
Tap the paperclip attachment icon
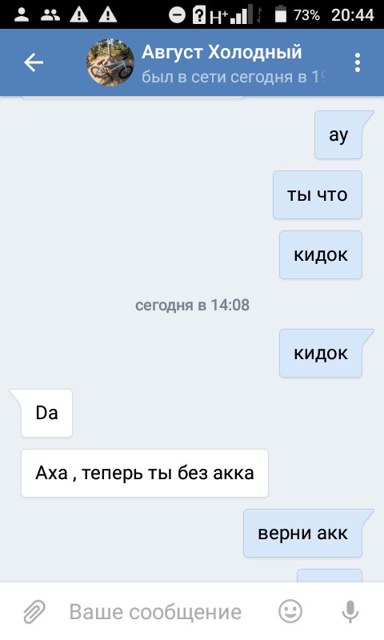34,612
